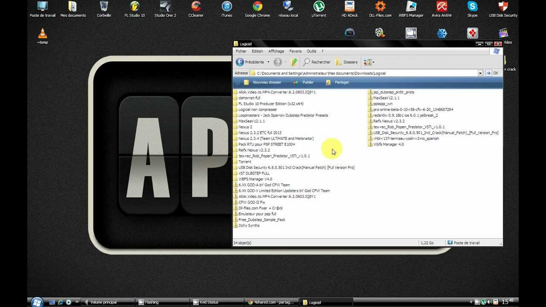
Task: Launch WBFS Manager desktop icon
Action: pos(411,9)
